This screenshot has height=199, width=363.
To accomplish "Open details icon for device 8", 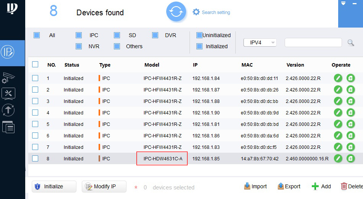I will [x=350, y=158].
